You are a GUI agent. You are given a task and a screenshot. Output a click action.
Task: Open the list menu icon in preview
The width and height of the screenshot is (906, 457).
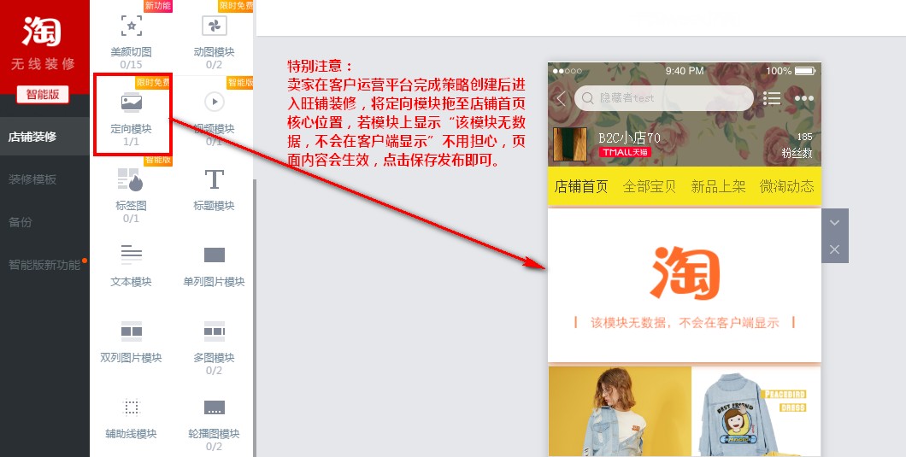(771, 98)
